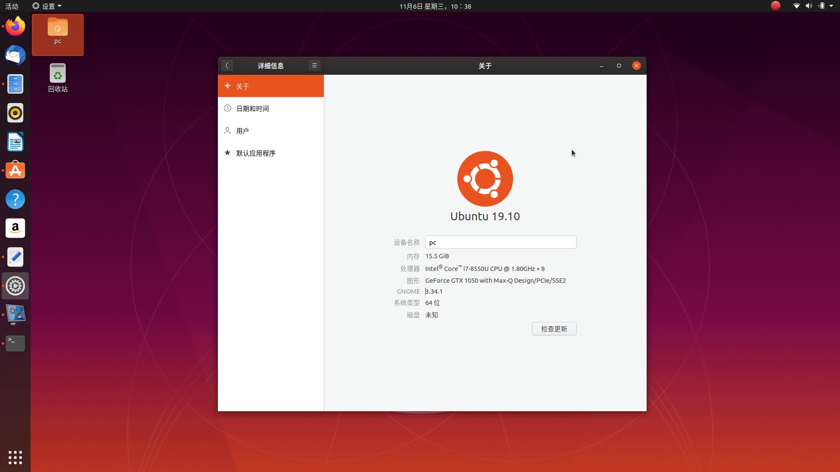Click the 64 位 system type value
Viewport: 840px width, 472px height.
point(433,303)
